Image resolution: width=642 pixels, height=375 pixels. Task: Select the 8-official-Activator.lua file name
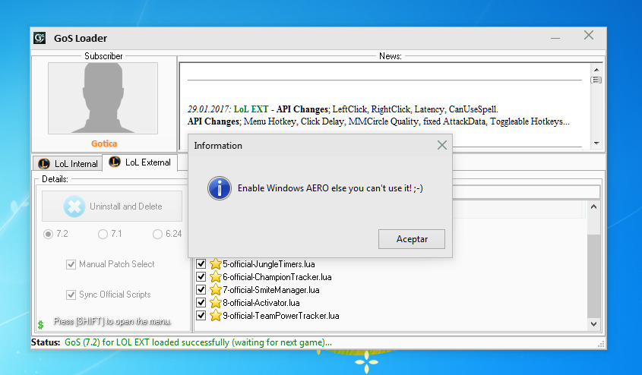(x=261, y=303)
